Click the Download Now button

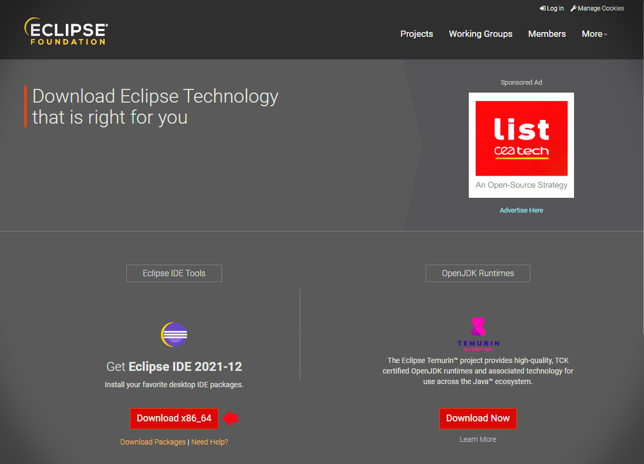pos(478,418)
